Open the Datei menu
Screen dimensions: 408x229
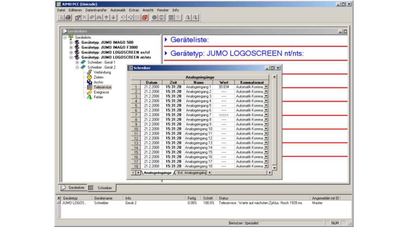click(61, 10)
